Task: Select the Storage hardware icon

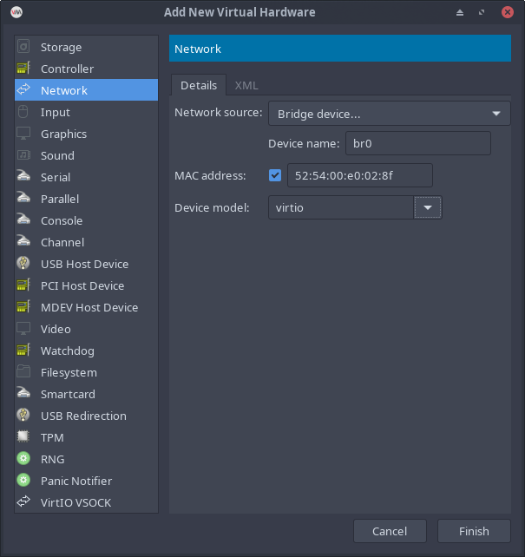Action: tap(23, 47)
